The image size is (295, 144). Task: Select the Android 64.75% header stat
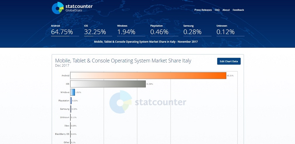point(65,30)
